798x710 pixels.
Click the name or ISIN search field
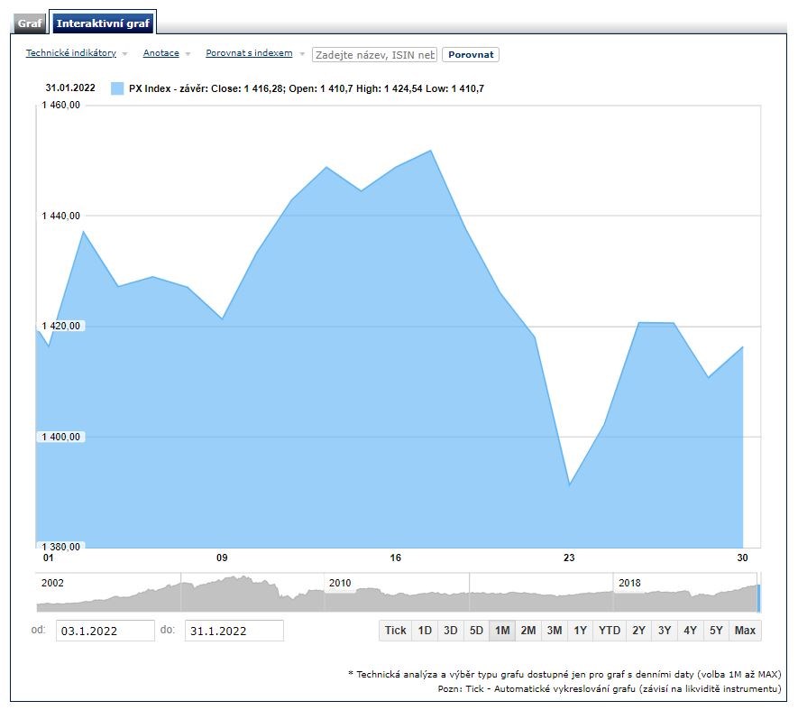coord(374,55)
